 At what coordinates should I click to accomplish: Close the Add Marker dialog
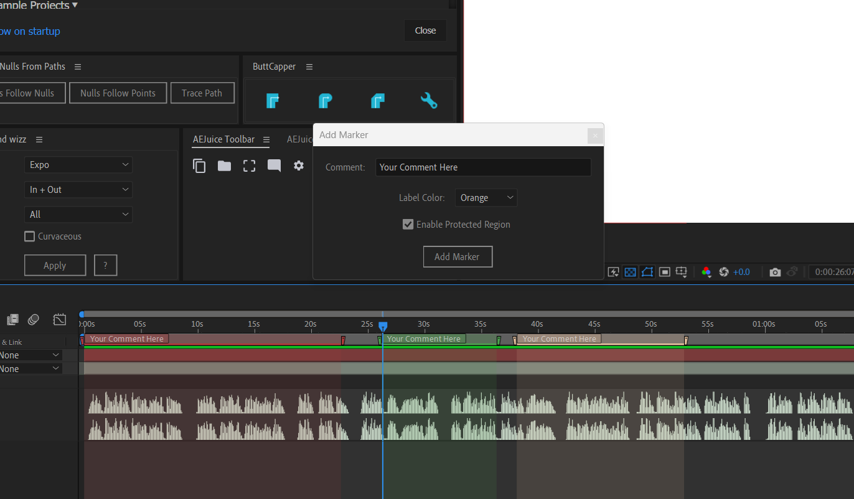595,135
